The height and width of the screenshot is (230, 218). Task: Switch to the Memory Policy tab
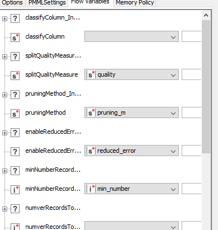click(x=135, y=3)
